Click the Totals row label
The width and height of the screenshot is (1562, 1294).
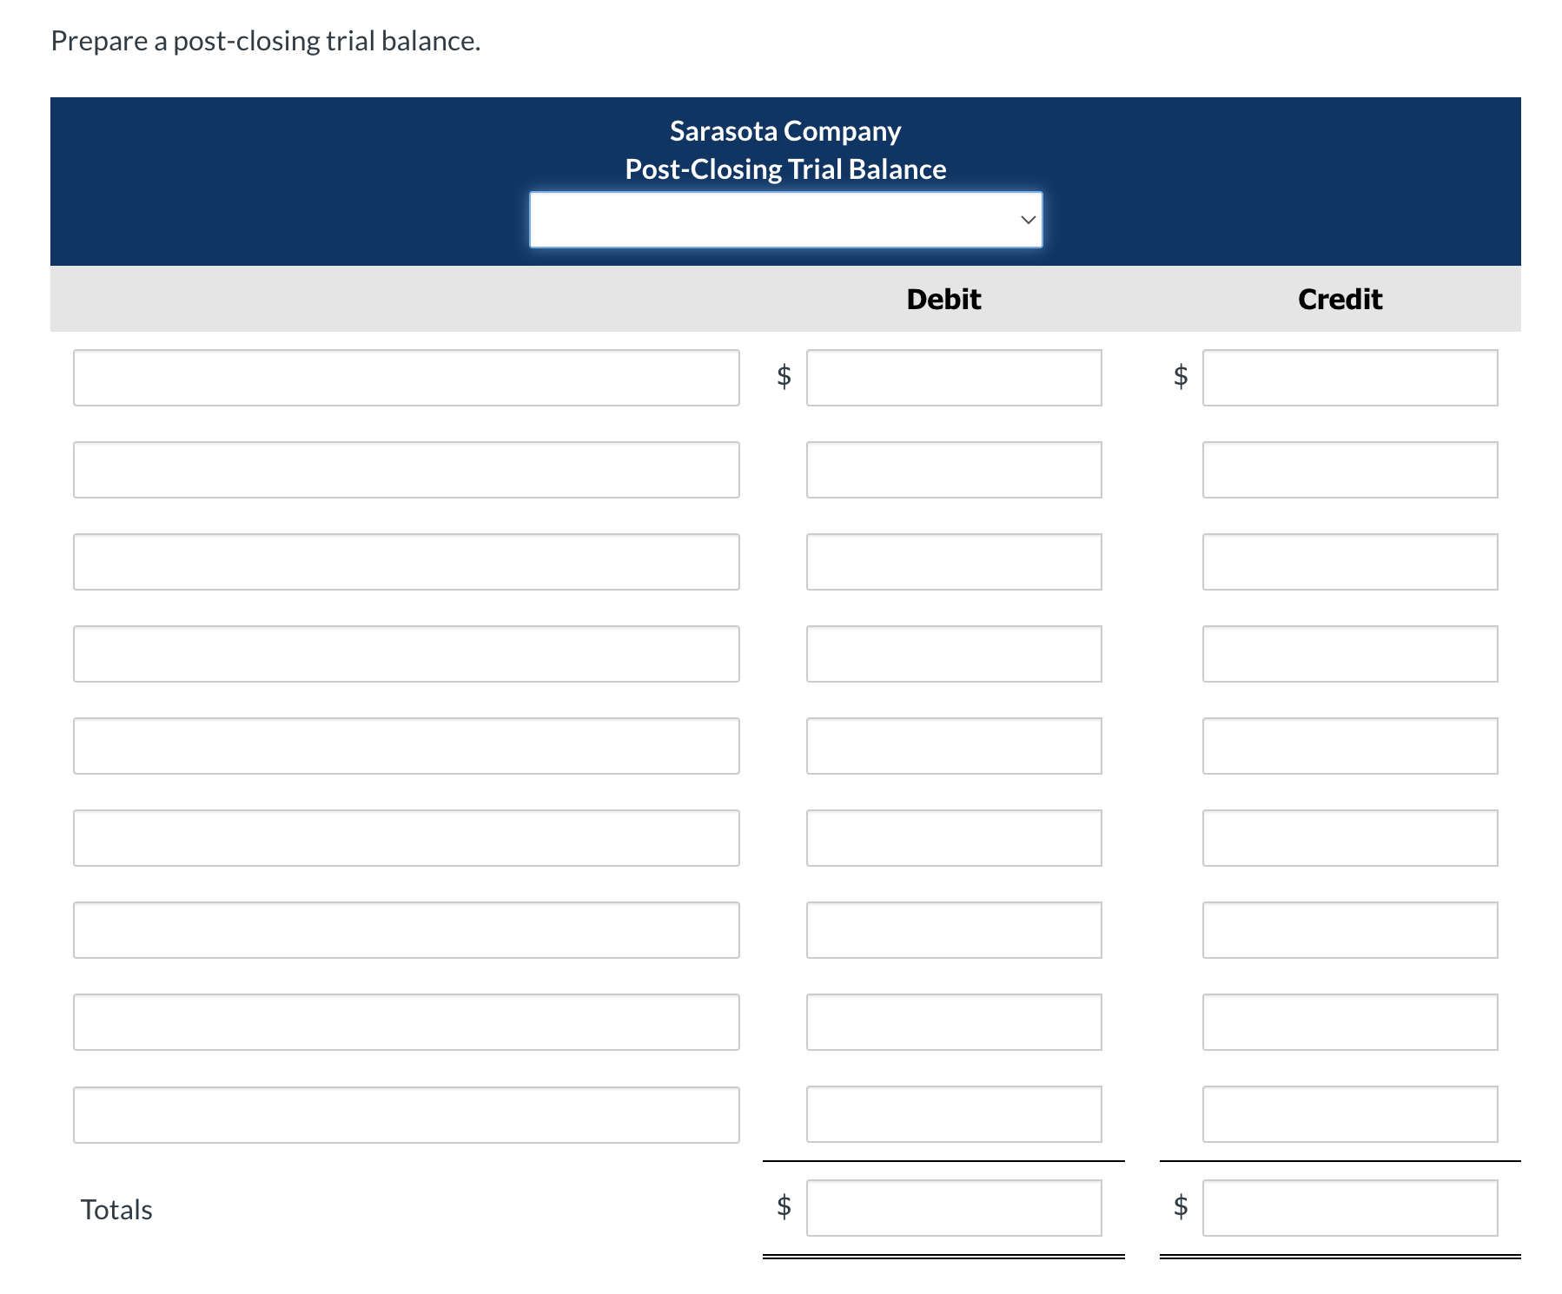(x=116, y=1210)
